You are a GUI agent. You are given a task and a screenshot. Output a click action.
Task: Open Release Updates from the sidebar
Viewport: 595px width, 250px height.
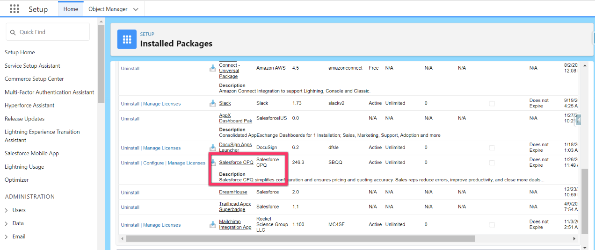[x=24, y=119]
